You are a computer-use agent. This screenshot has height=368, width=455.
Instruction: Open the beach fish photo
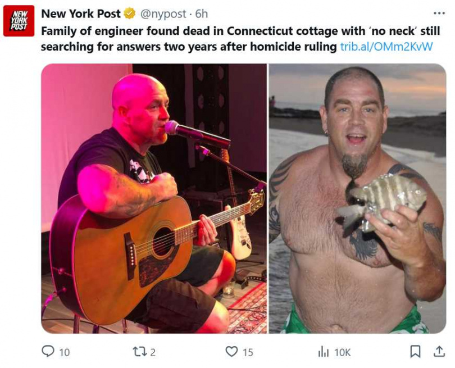[357, 198]
